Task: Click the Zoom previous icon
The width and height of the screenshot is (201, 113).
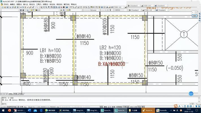Action: click(48, 7)
